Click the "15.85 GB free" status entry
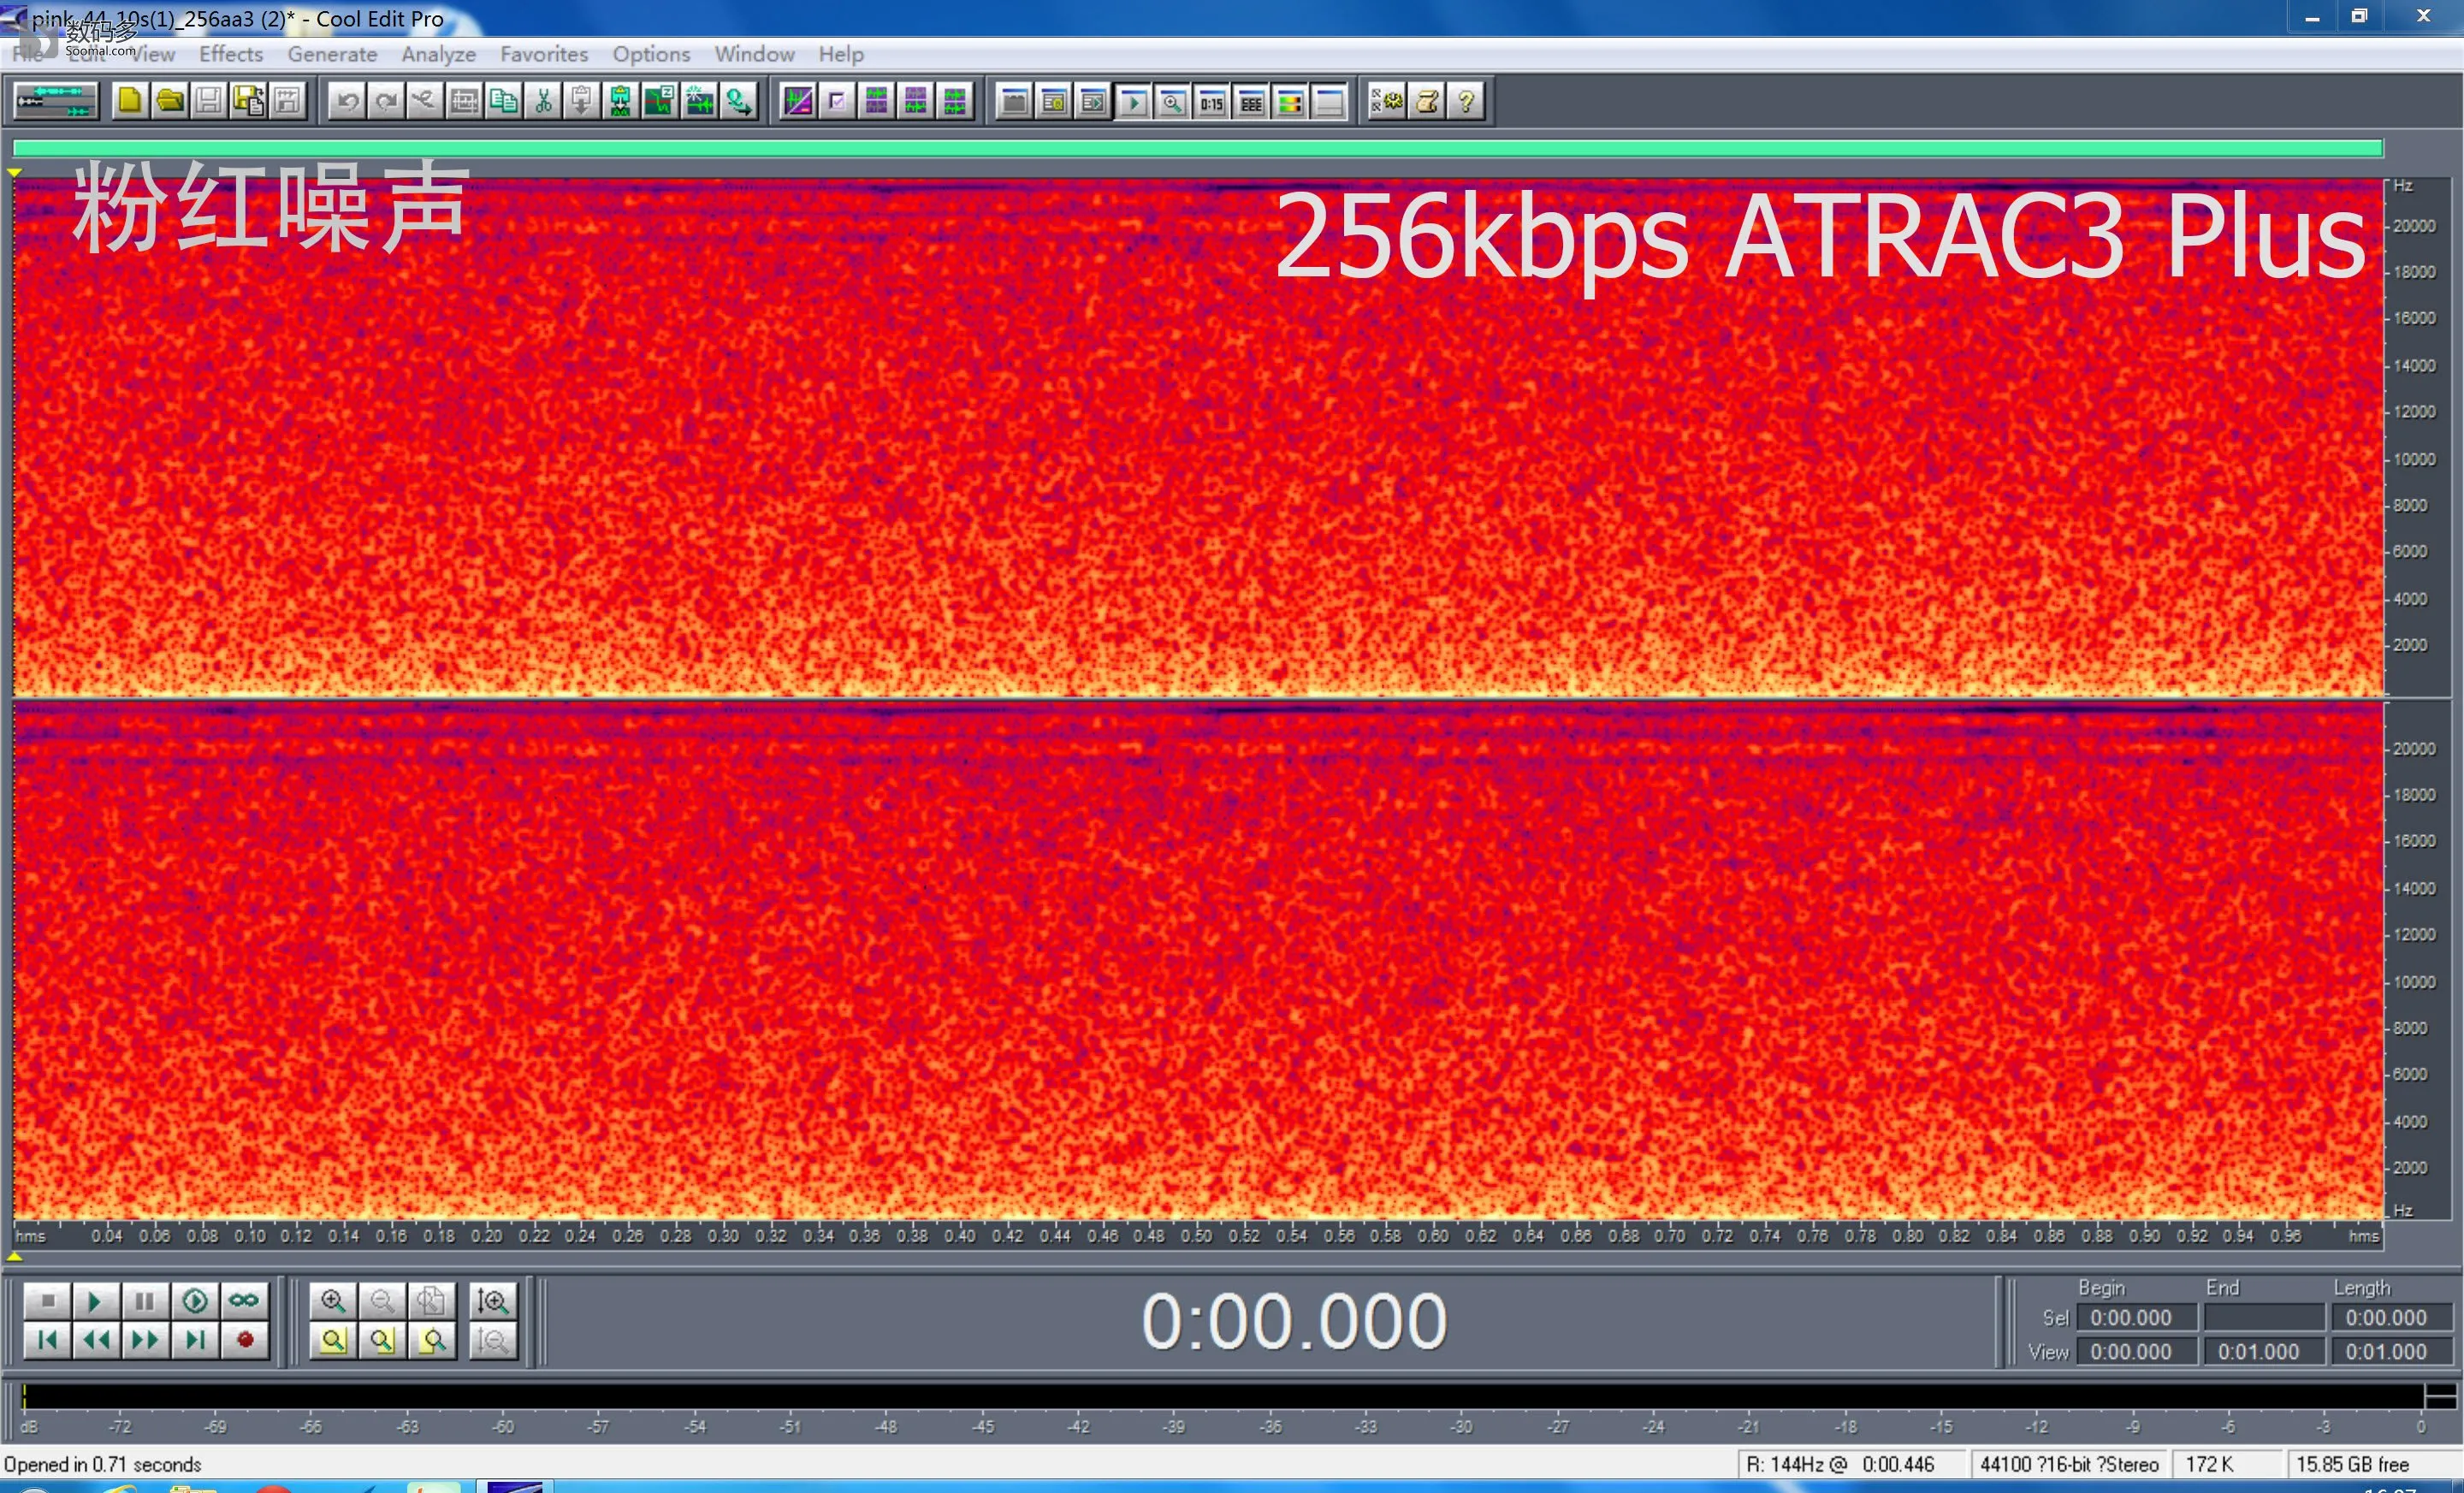2464x1493 pixels. 2352,1464
